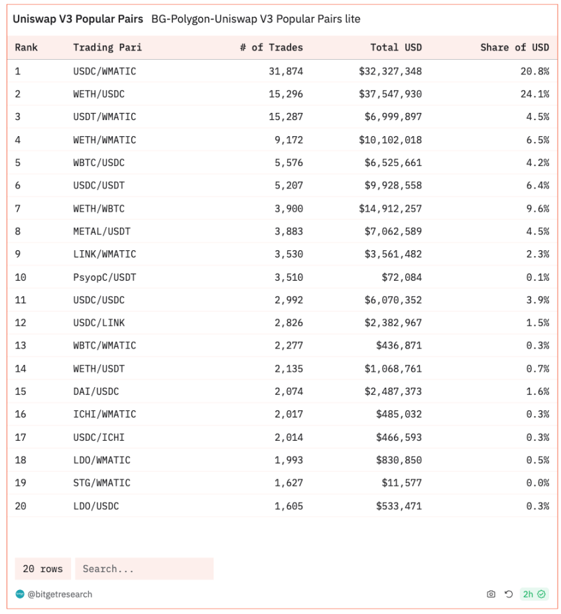Open the Uniswap V3 Popular Pairs title
This screenshot has width=561, height=614.
click(x=78, y=19)
